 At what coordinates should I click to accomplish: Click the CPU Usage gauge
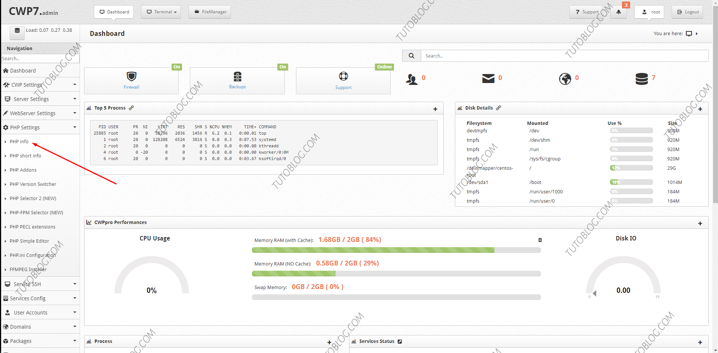(152, 276)
